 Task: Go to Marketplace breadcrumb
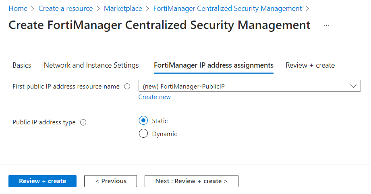coord(123,8)
